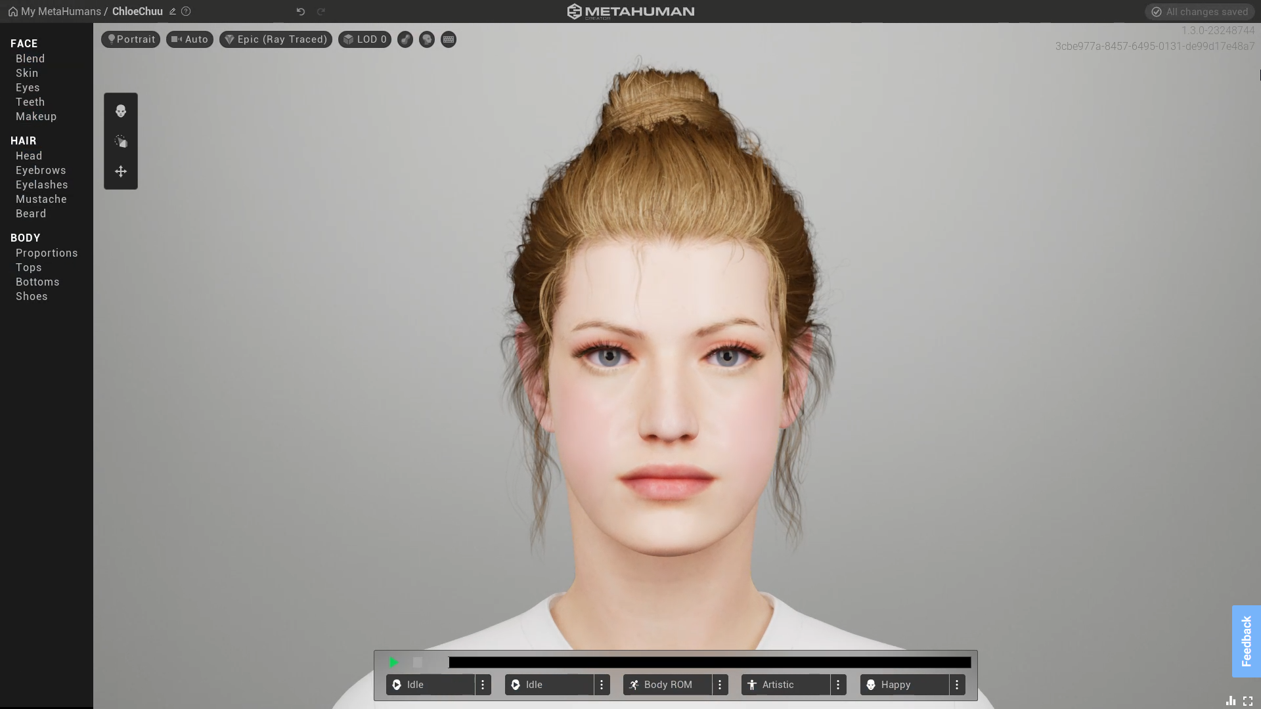
Task: Open the LOD 0 dropdown
Action: coord(365,39)
